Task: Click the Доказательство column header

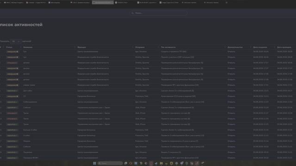Action: coord(235,47)
